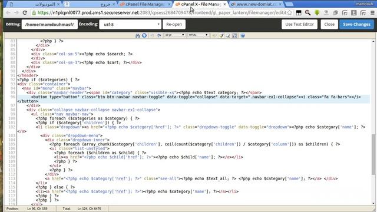Click the Close button in editor header

click(329, 24)
